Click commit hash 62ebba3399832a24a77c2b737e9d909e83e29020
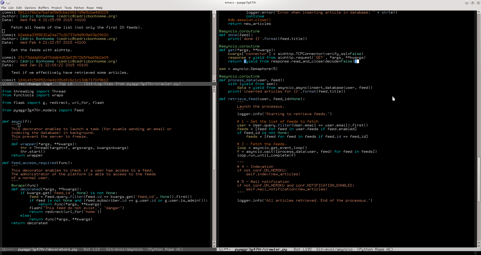 tap(63, 35)
